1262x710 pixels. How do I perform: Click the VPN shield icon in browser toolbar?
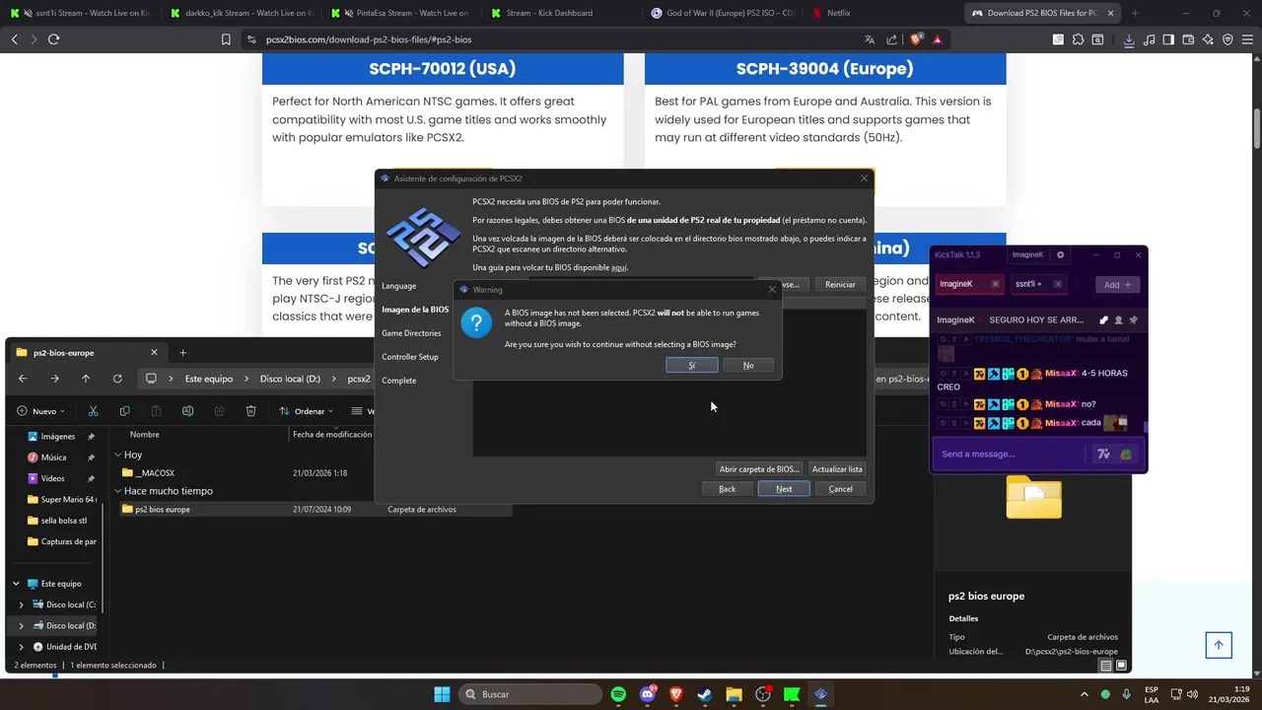(1227, 39)
